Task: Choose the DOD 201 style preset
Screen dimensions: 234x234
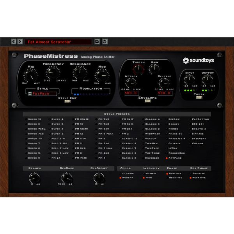Action: (x=197, y=124)
